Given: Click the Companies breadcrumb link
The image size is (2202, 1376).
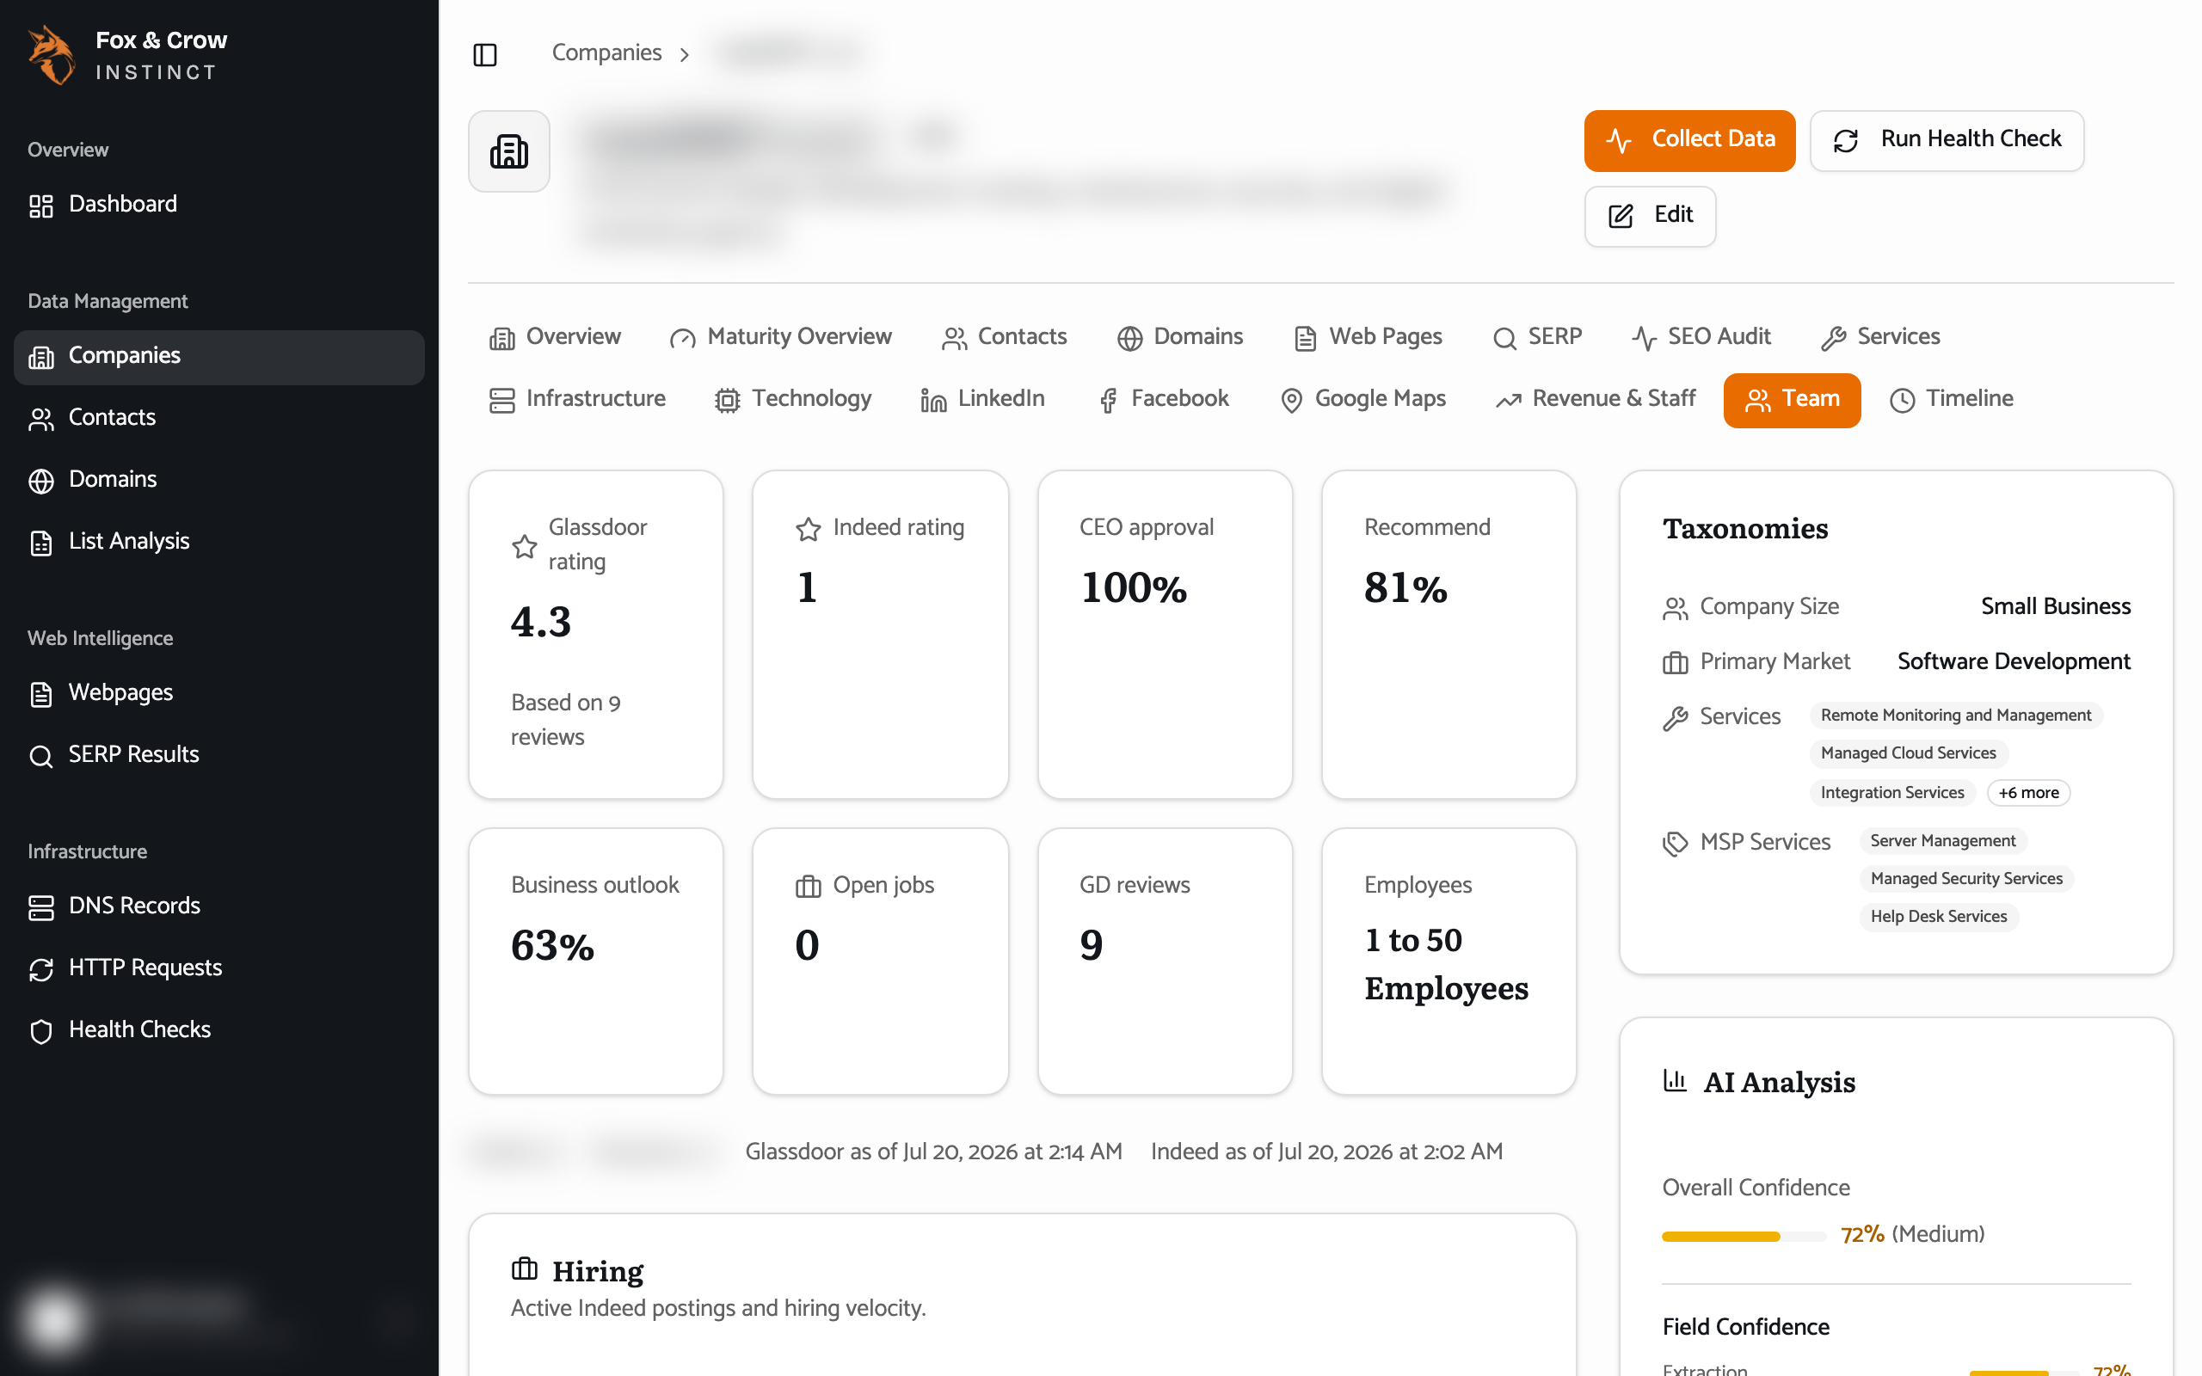Looking at the screenshot, I should [606, 52].
